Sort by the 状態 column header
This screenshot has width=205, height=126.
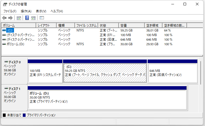tap(108, 25)
